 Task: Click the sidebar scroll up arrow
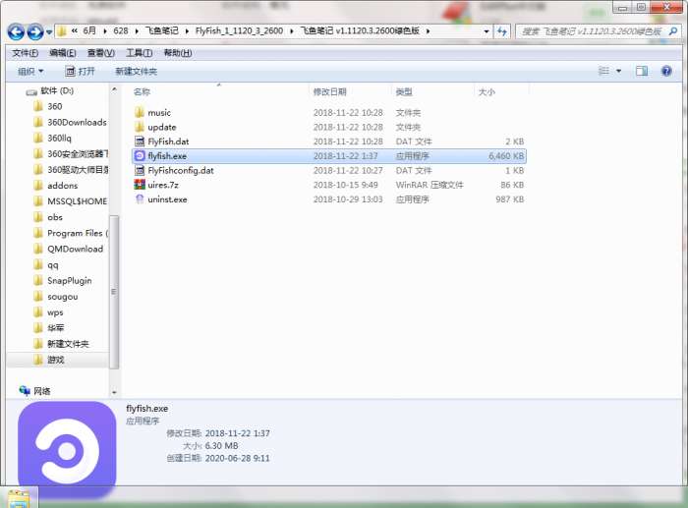tap(114, 90)
